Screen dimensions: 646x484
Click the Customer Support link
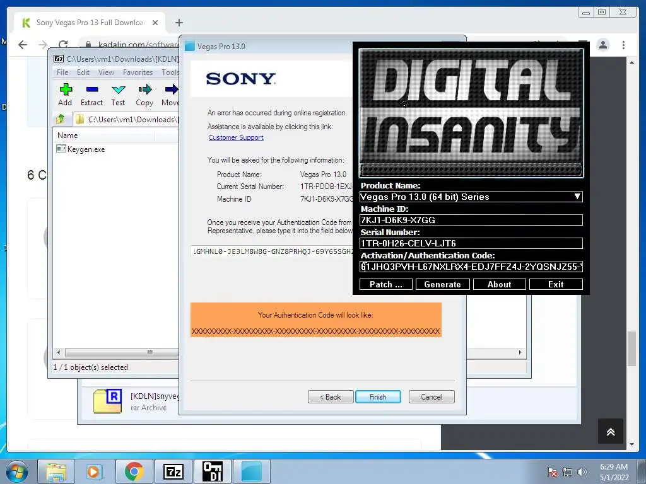pos(236,137)
